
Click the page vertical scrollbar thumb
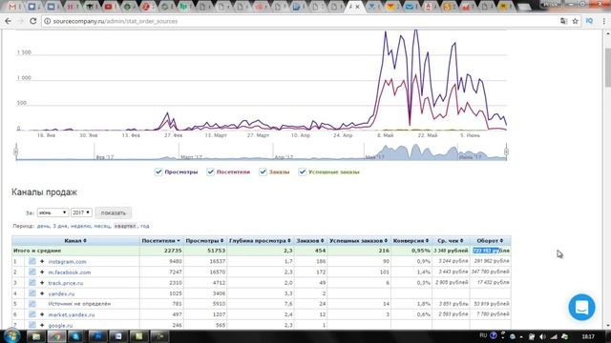tap(607, 68)
